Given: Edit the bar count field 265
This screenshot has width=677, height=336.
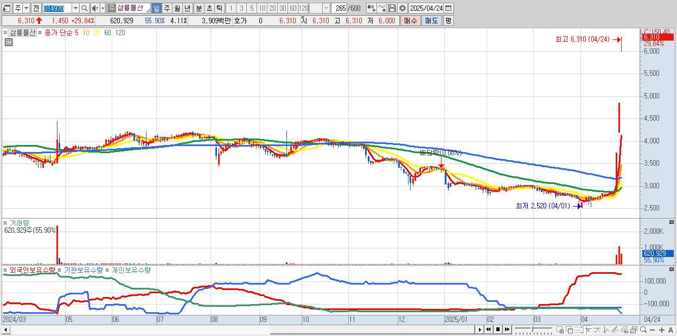Looking at the screenshot, I should (339, 8).
